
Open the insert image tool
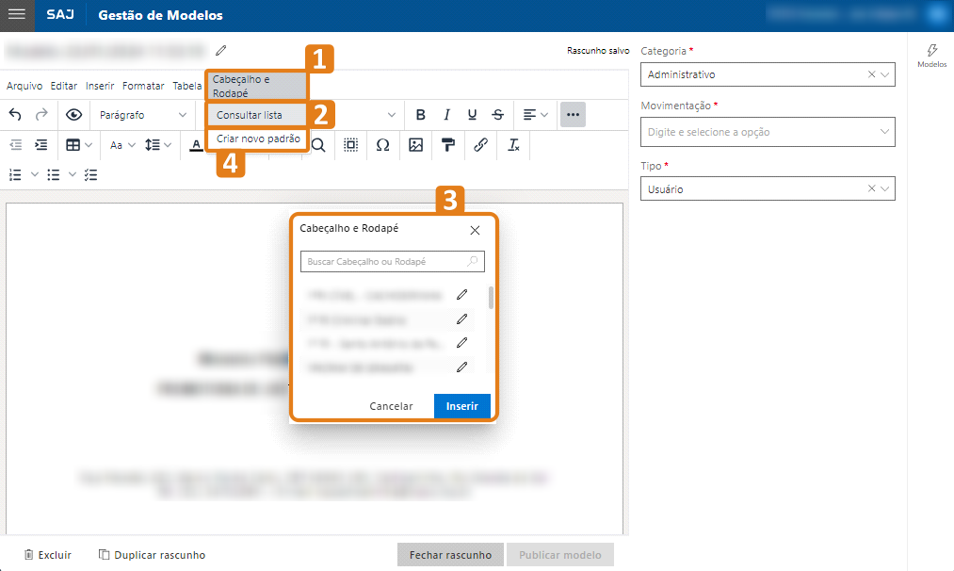click(x=414, y=145)
